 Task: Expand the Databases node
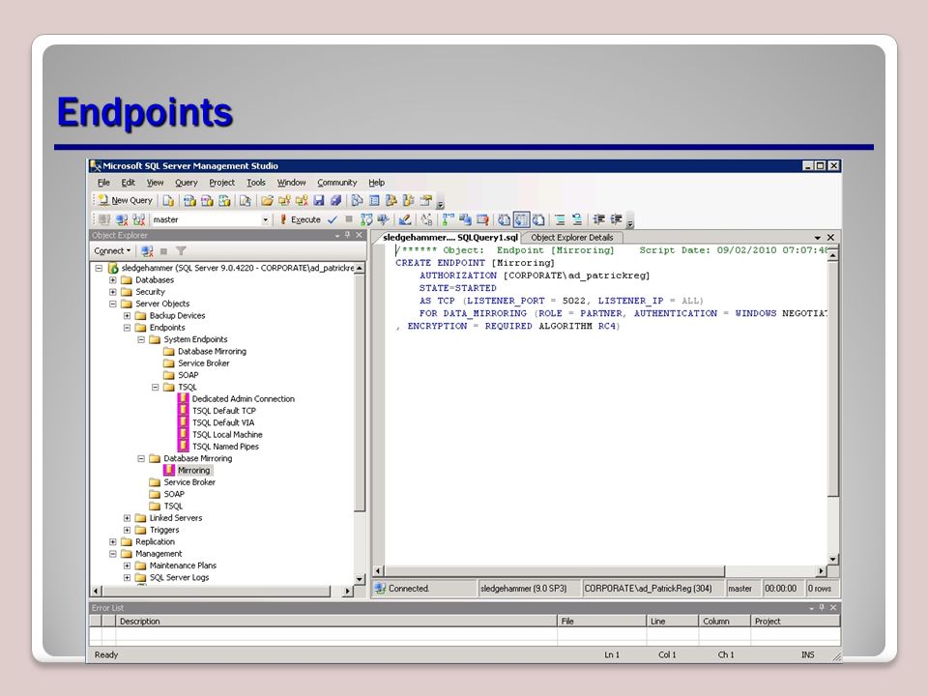112,280
